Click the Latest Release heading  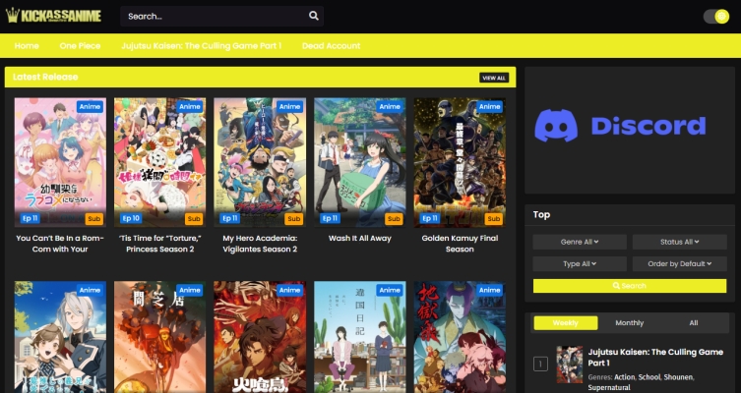coord(45,77)
